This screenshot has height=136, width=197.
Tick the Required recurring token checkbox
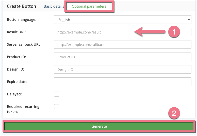57,107
